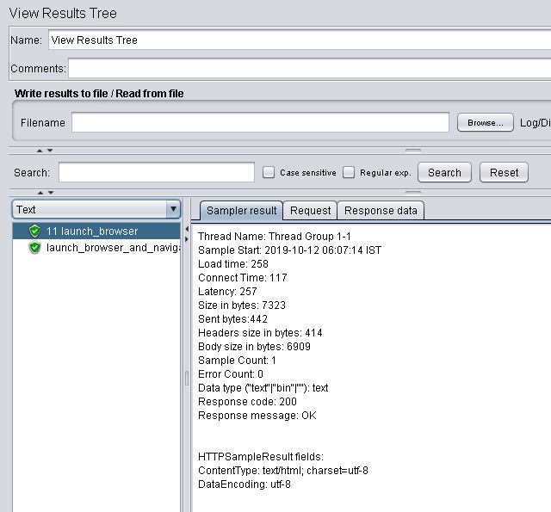Click the Response code: 200 line
The image size is (551, 512).
point(247,401)
